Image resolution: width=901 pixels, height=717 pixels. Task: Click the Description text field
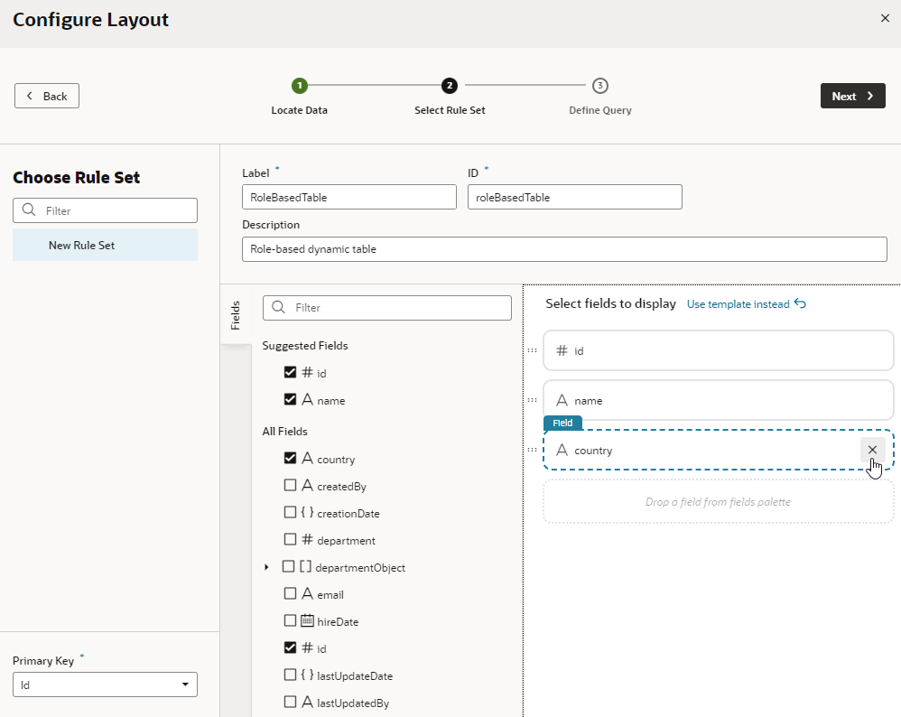point(564,249)
